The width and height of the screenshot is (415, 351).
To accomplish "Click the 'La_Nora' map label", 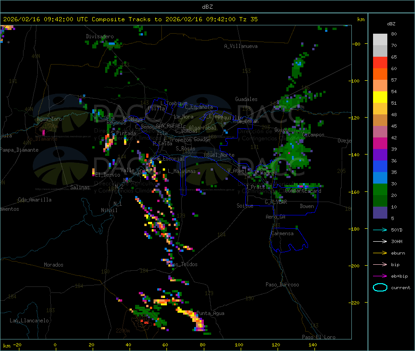I will point(184,117).
